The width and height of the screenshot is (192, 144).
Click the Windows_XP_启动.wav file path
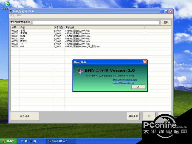pyautogui.click(x=83, y=47)
